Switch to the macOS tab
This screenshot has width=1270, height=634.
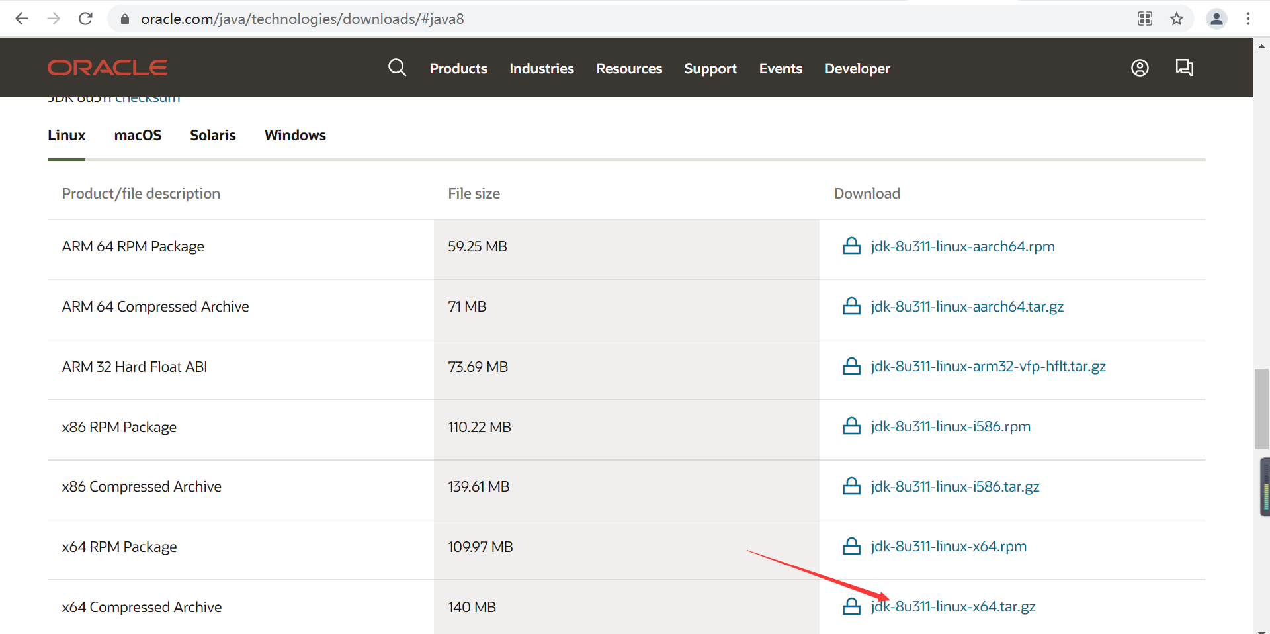pyautogui.click(x=138, y=135)
